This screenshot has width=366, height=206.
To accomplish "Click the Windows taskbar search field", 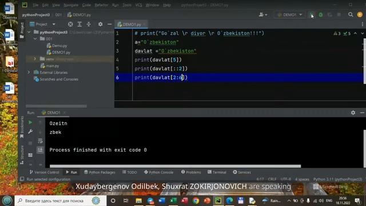I will 61,201.
